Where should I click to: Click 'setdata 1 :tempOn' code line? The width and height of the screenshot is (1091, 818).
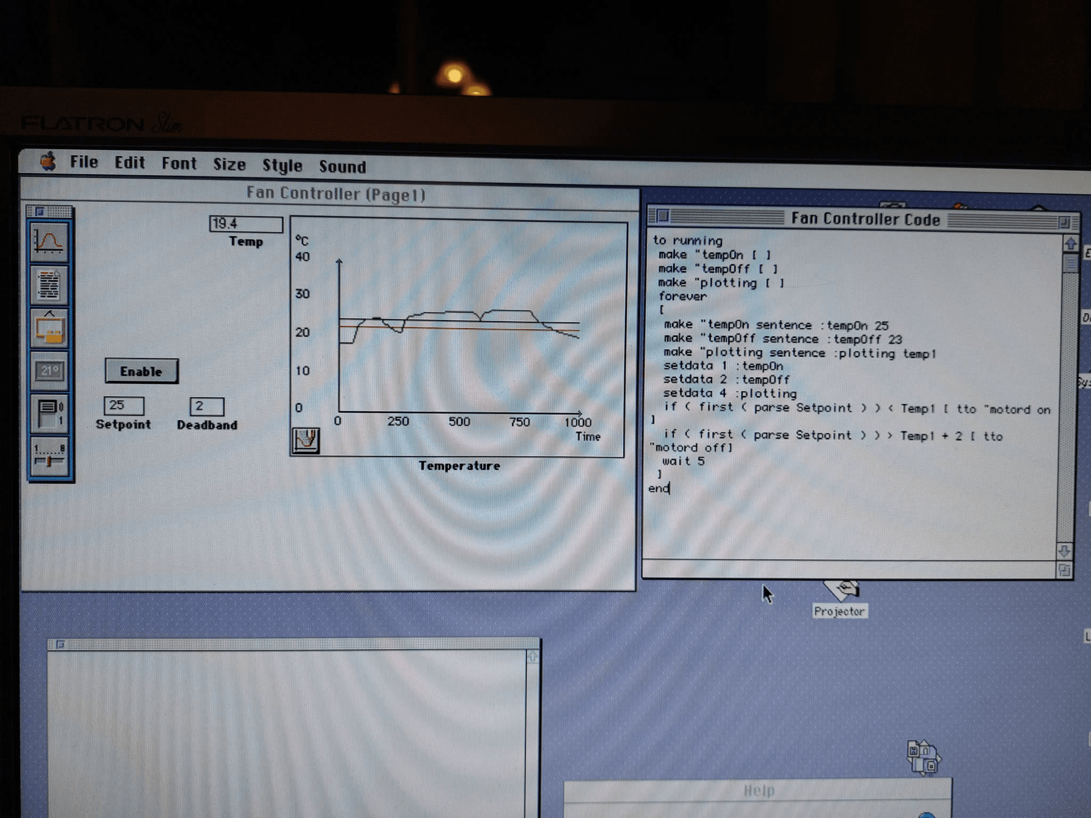point(723,366)
